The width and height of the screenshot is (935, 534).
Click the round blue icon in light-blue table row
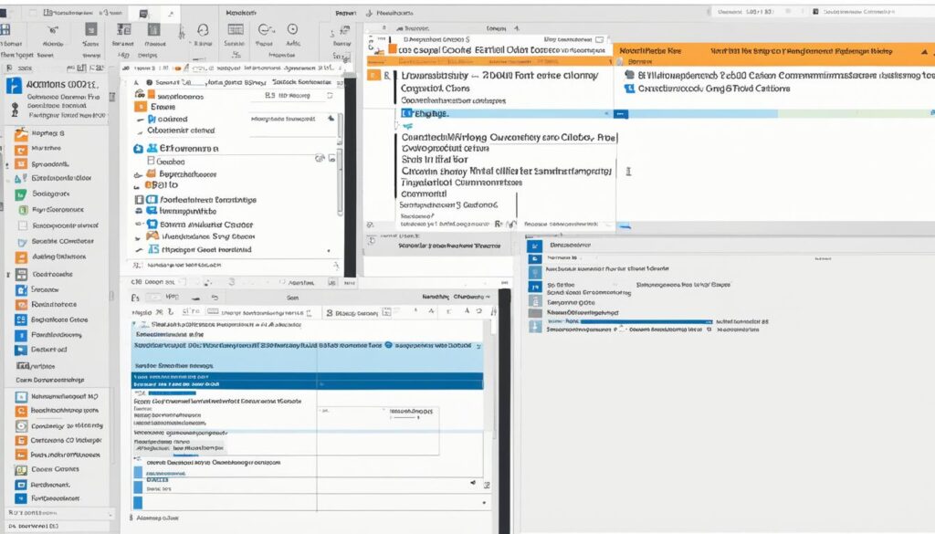click(x=389, y=347)
